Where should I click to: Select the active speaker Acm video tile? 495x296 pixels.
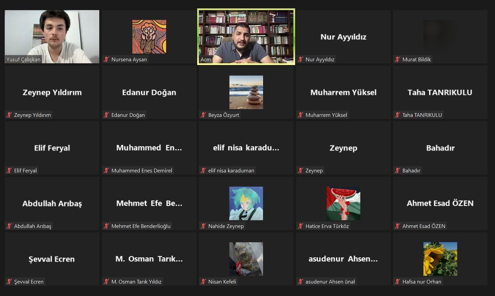click(246, 37)
